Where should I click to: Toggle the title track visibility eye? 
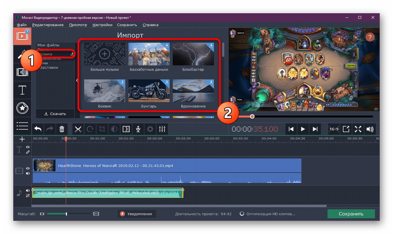(28, 147)
